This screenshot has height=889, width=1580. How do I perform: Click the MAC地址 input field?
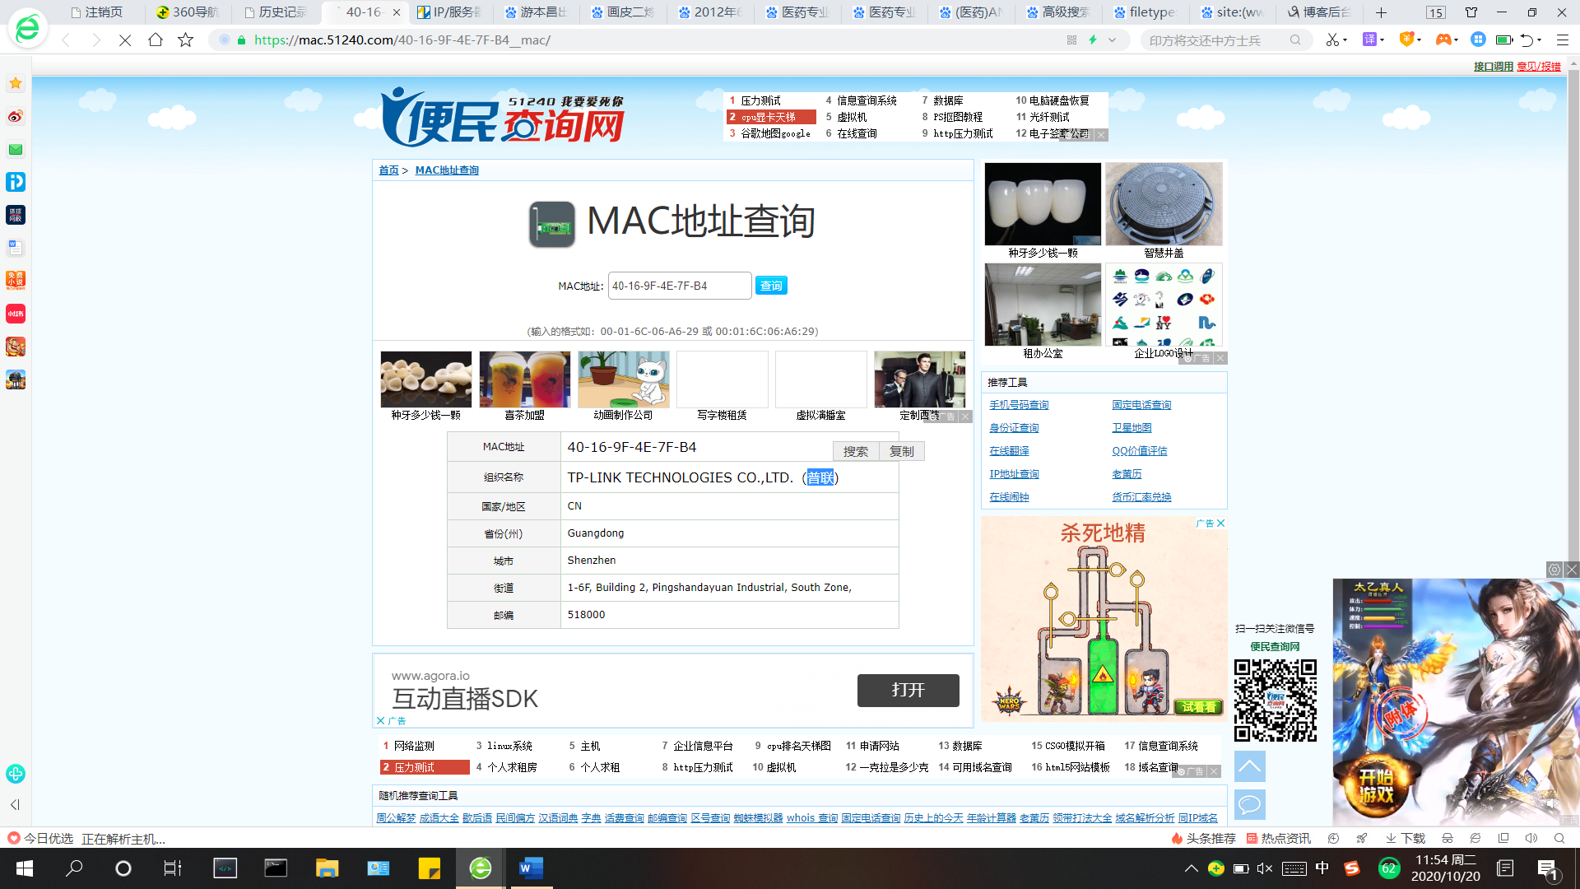click(x=679, y=286)
